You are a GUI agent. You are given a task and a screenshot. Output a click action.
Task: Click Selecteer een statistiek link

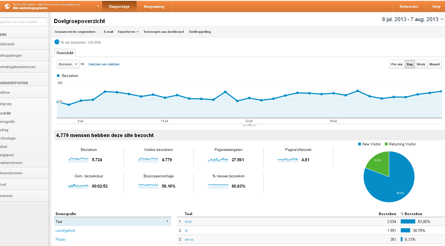104,64
